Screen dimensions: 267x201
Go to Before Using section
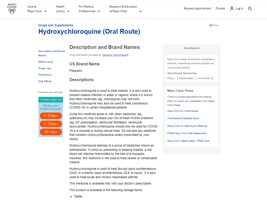click(x=46, y=62)
